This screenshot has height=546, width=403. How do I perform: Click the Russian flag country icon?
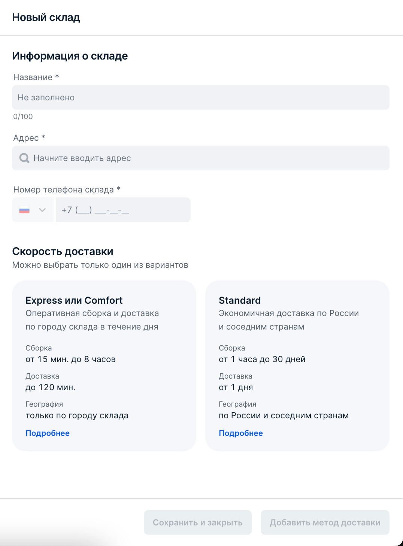(24, 210)
